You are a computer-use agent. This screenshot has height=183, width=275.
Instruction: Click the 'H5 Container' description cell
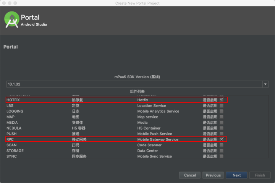click(149, 128)
